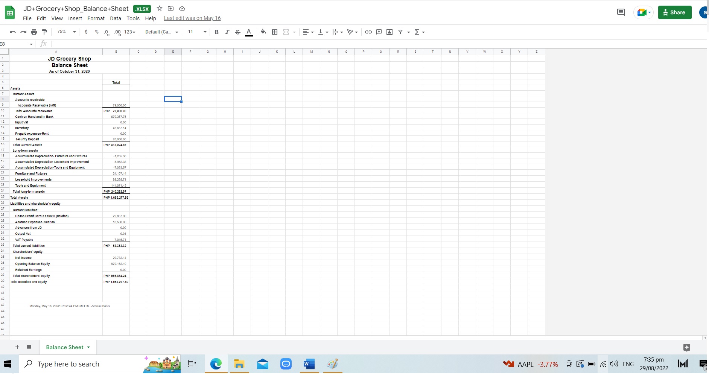Expand the Balance Sheet tab options arrow
Screen dimensions: 709x374
click(88, 347)
